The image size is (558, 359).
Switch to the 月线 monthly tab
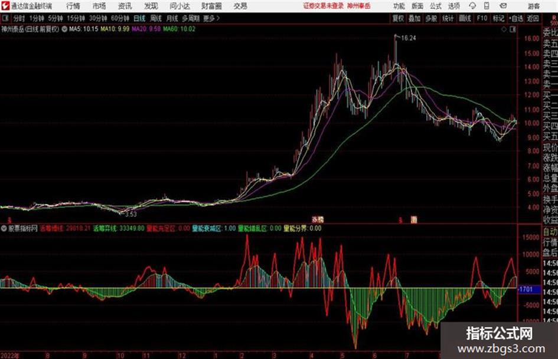[x=172, y=18]
